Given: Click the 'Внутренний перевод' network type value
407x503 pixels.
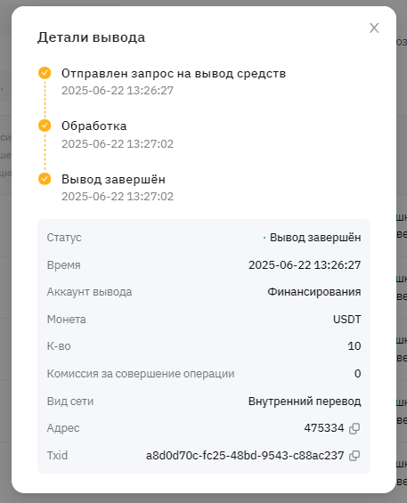Looking at the screenshot, I should pyautogui.click(x=305, y=401).
